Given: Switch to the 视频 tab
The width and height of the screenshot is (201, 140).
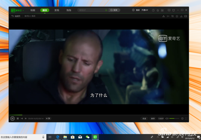Looking at the screenshot, I should point(33,10).
